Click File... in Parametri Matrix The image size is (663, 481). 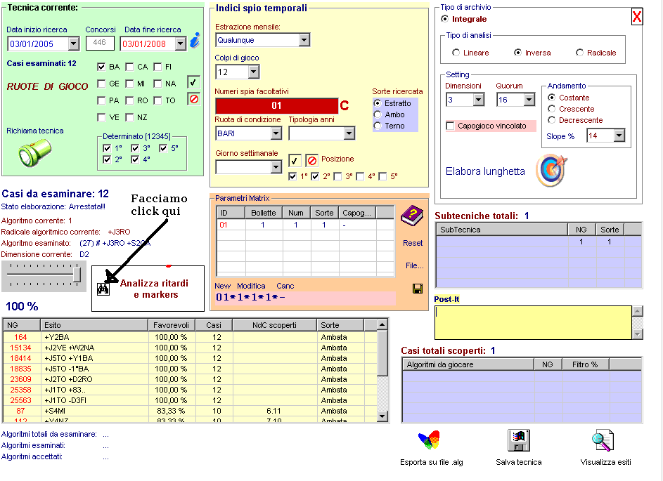(x=414, y=265)
